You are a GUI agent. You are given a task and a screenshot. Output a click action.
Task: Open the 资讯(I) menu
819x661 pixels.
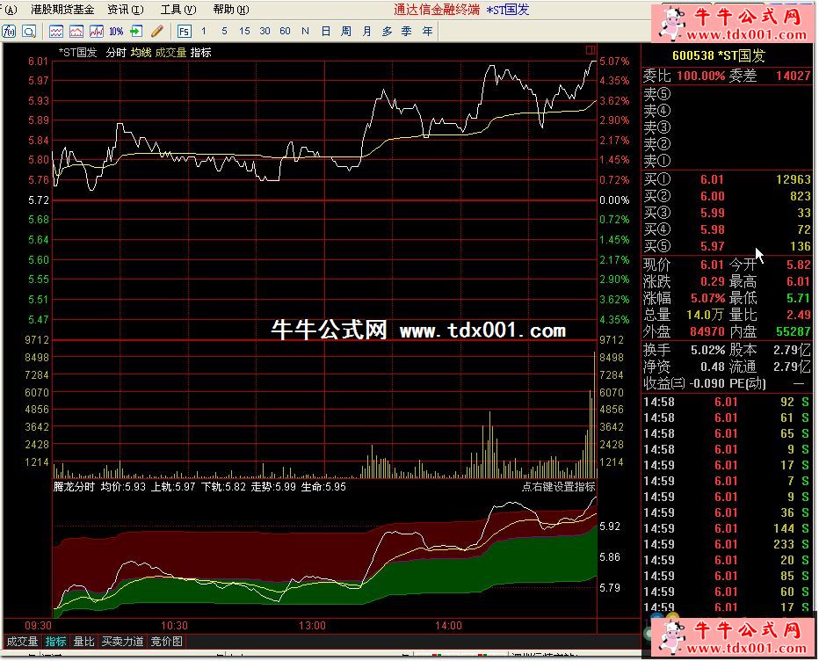126,10
